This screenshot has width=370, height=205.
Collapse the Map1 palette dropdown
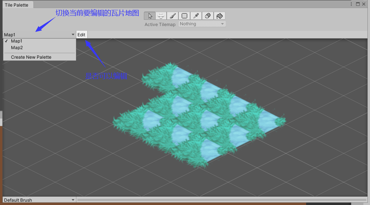[x=39, y=34]
